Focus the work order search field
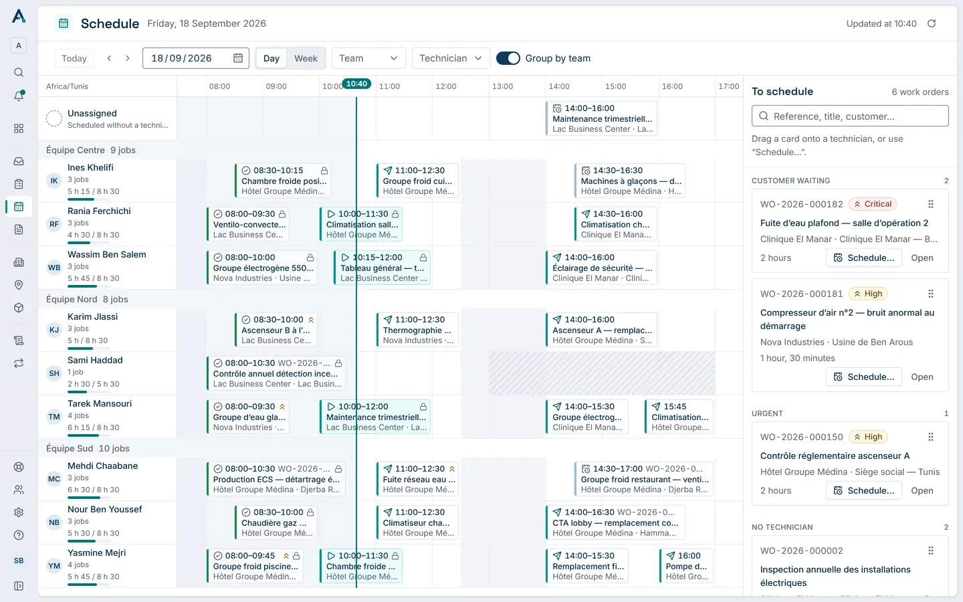Viewport: 963px width, 602px height. pos(850,116)
